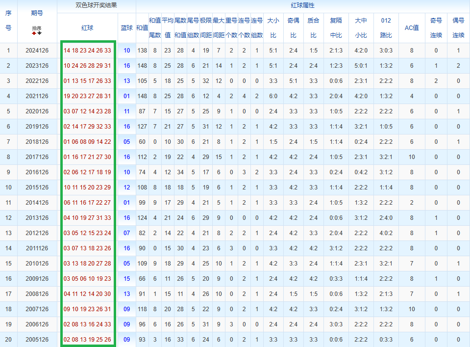Click the 序号 column header

[x=8, y=21]
